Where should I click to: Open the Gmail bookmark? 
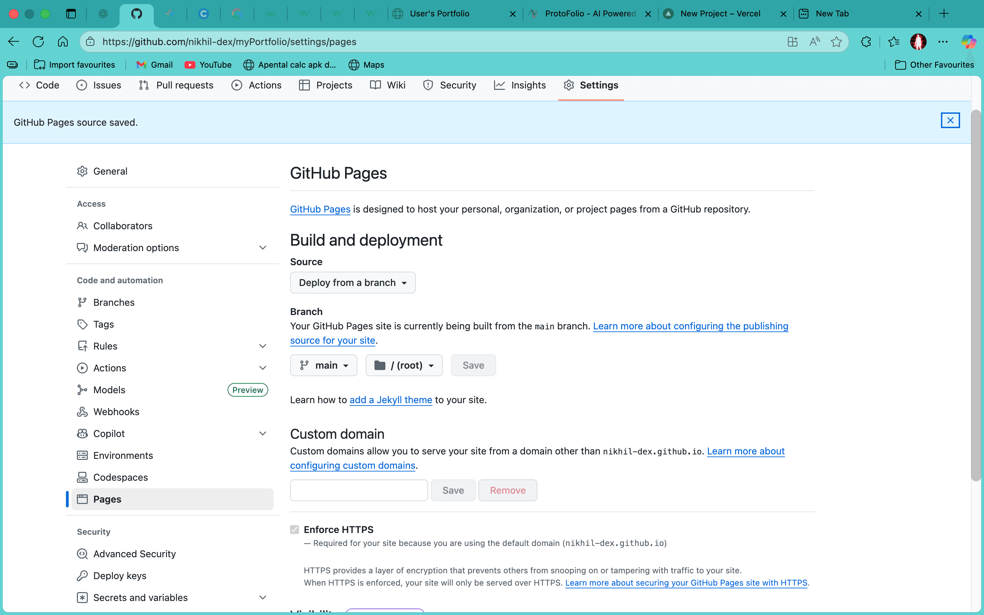coord(154,65)
